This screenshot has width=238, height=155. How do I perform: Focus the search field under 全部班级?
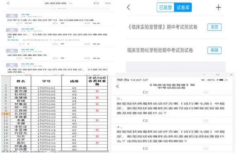[x=58, y=9]
